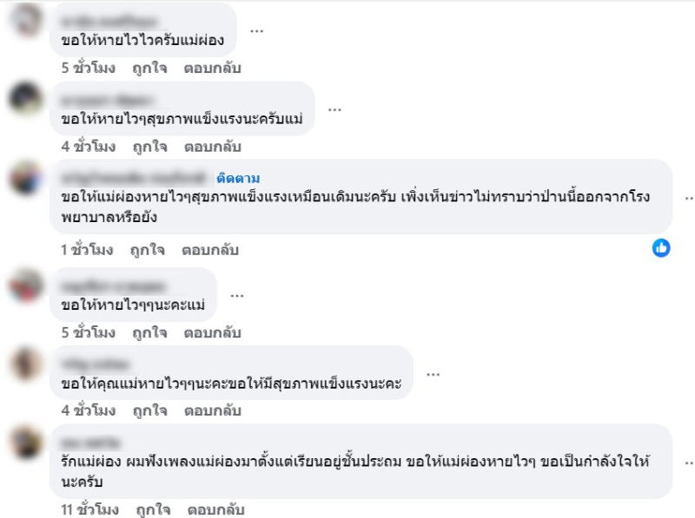
Task: Reply to the 'ขอให้หายไวไวครับแม่ผ่อง' comment
Action: click(x=212, y=69)
